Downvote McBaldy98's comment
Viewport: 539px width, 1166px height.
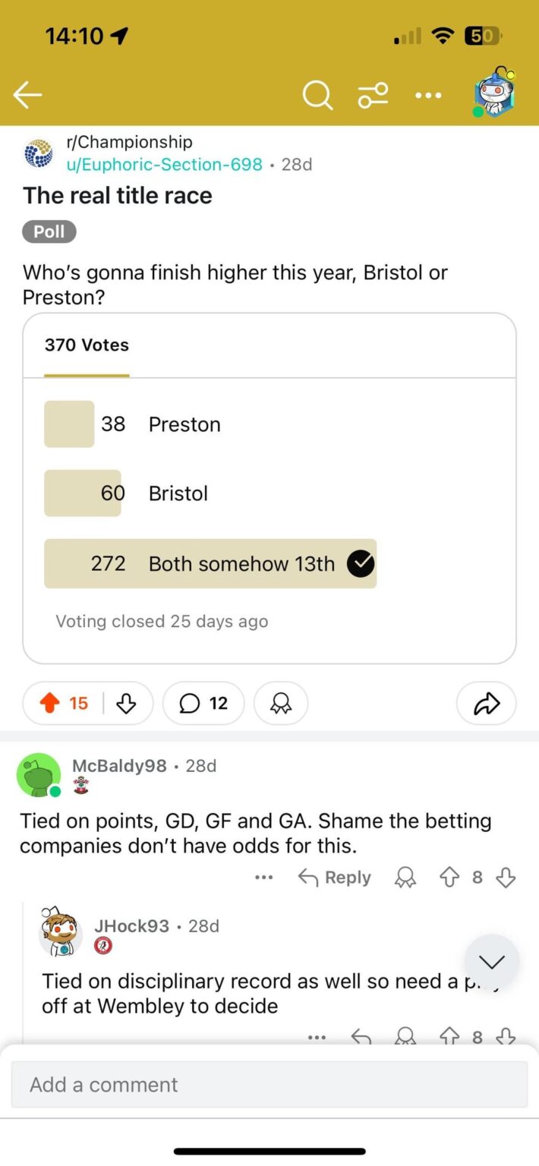[506, 878]
